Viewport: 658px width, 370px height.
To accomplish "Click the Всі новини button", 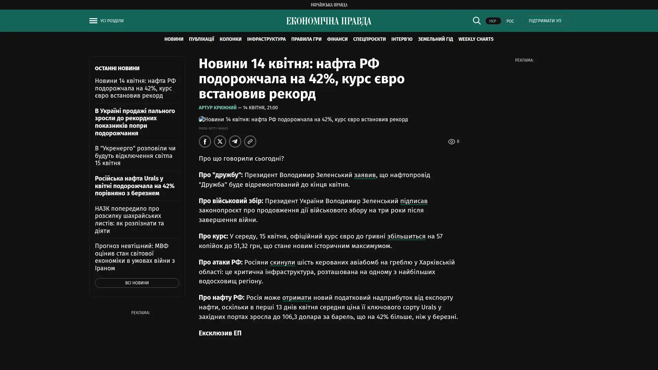I will 137,283.
